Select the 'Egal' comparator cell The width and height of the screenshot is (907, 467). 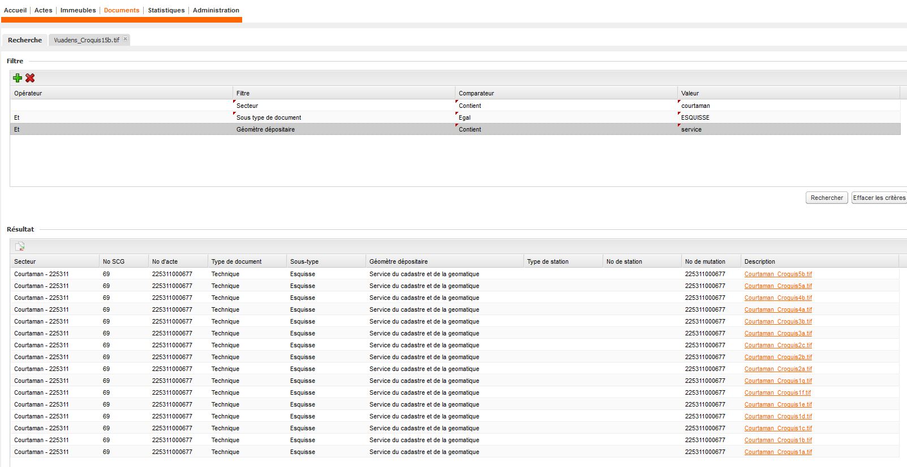[566, 117]
